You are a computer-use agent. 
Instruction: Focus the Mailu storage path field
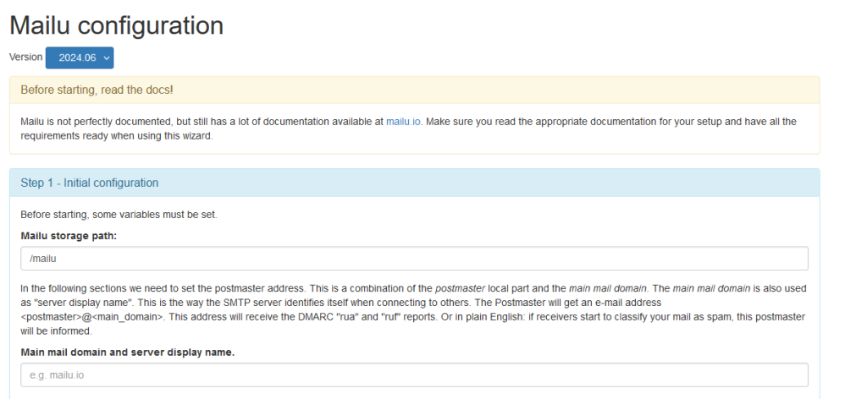click(x=414, y=259)
